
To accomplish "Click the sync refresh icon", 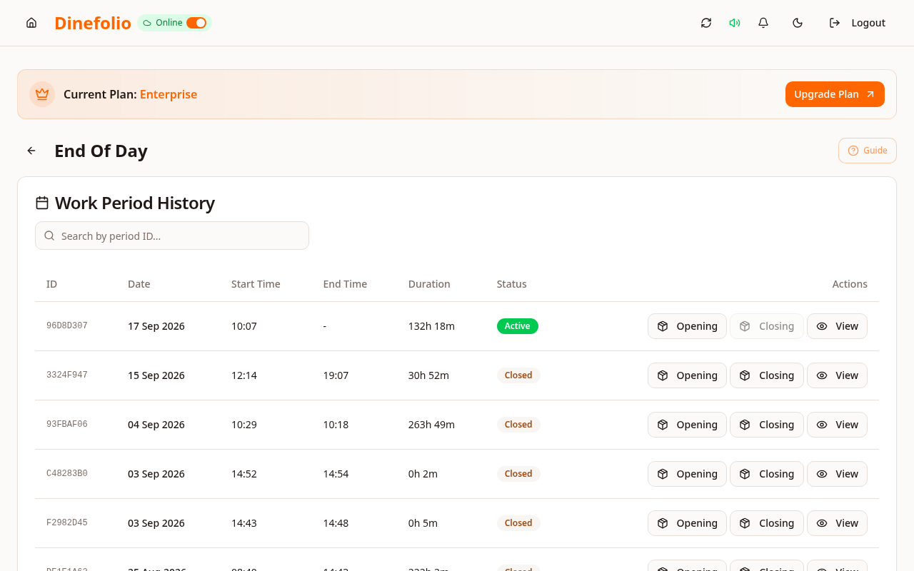I will [706, 23].
